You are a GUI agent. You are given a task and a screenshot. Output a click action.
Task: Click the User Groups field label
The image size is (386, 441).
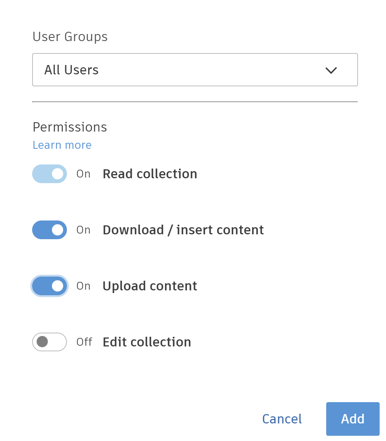click(70, 37)
